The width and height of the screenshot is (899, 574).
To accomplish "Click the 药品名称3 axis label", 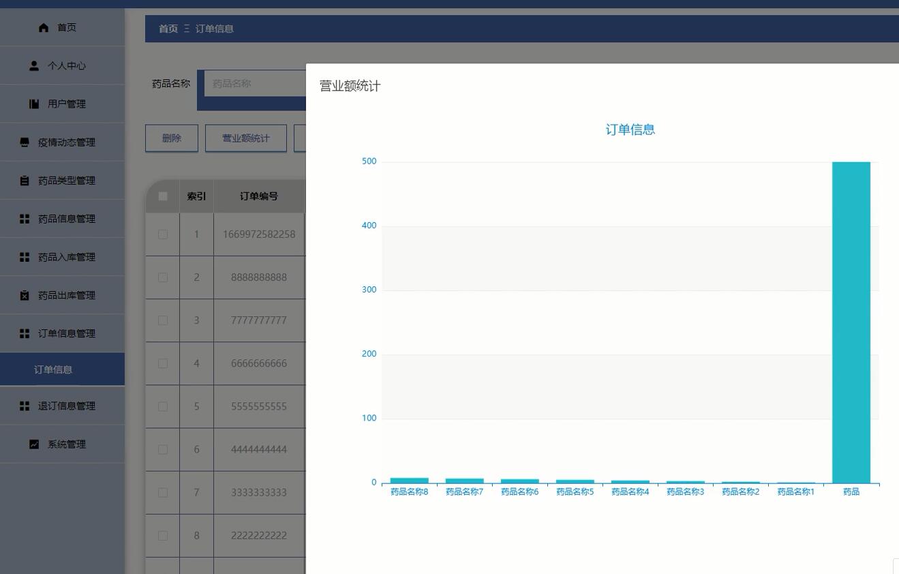I will point(686,492).
